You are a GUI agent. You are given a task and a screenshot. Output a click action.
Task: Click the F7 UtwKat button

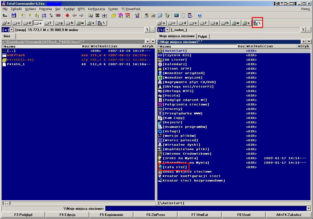(x=200, y=215)
